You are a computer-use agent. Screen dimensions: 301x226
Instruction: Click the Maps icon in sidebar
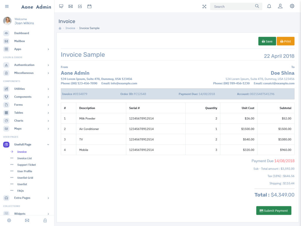(x=6, y=129)
